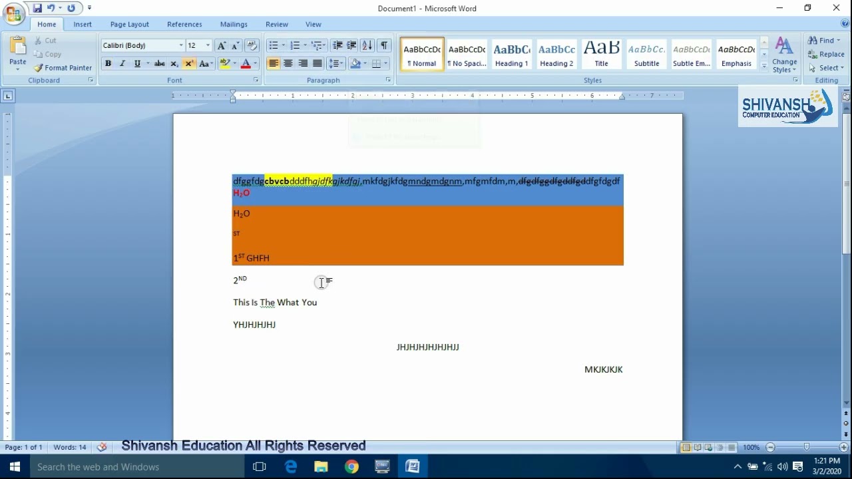852x479 pixels.
Task: Click the Office button
Action: point(13,13)
